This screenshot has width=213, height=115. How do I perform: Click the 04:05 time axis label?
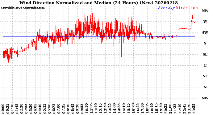(36, 109)
